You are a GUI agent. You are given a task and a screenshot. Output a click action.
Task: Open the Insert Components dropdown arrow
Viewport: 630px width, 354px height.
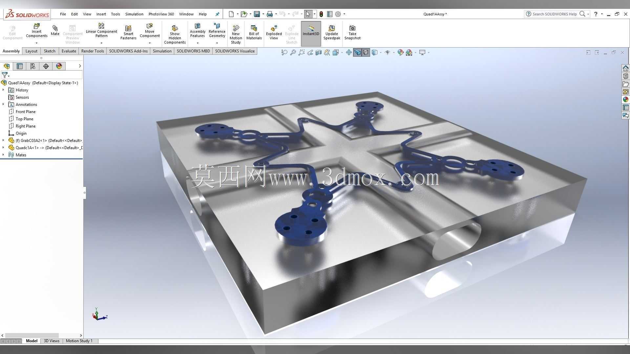click(36, 43)
